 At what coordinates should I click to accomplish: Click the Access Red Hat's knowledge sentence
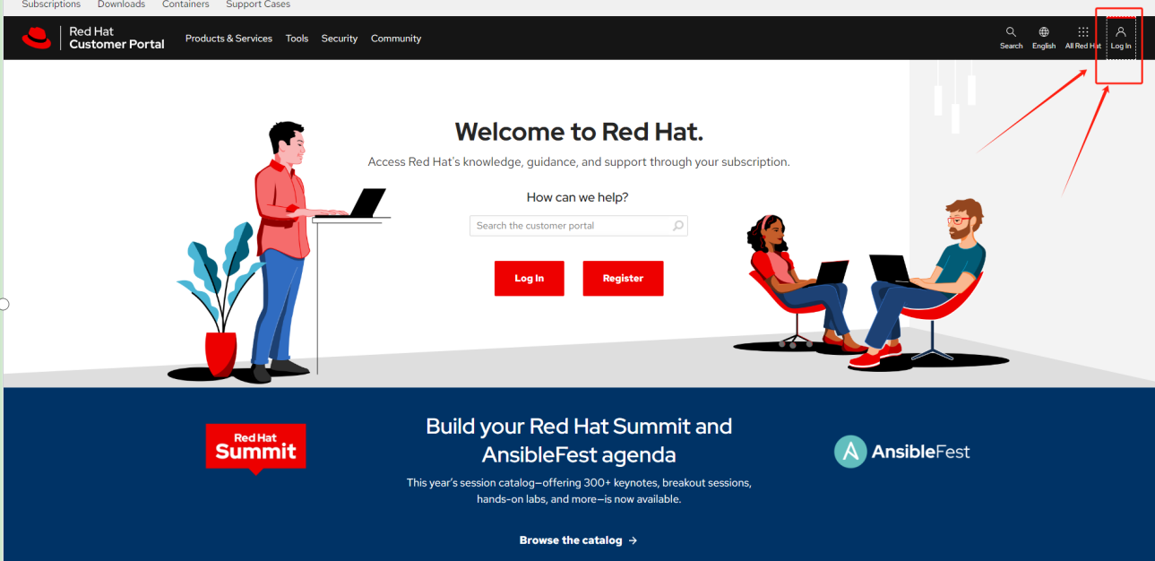(579, 162)
